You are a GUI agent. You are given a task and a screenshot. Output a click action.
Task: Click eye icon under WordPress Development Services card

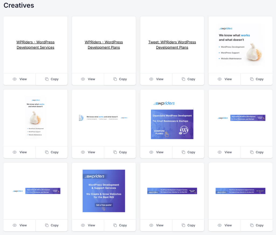click(15, 79)
